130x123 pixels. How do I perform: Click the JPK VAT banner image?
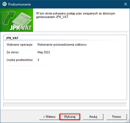coord(17,20)
